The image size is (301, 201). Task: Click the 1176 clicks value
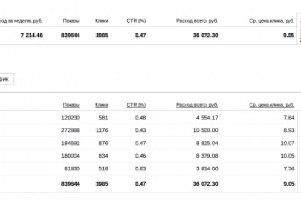click(101, 130)
